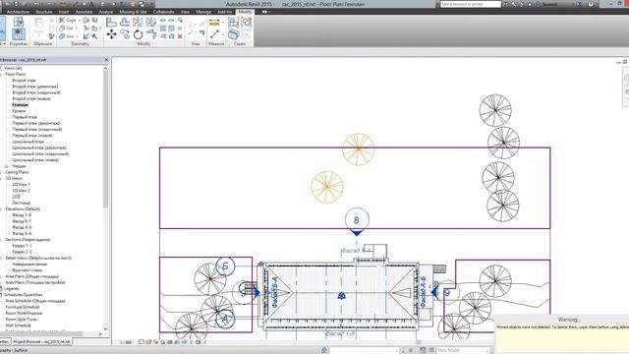Select 'Первый этаж' floor plan

click(25, 117)
